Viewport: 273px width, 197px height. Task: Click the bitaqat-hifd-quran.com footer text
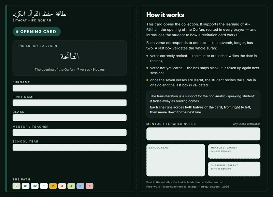point(204,186)
